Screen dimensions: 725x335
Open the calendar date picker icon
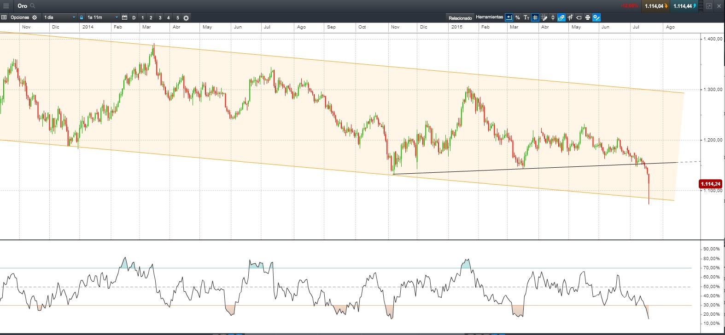point(124,17)
